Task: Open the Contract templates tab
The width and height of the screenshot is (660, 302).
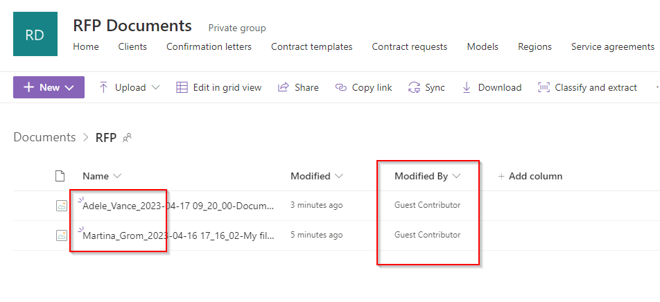Action: click(x=311, y=46)
